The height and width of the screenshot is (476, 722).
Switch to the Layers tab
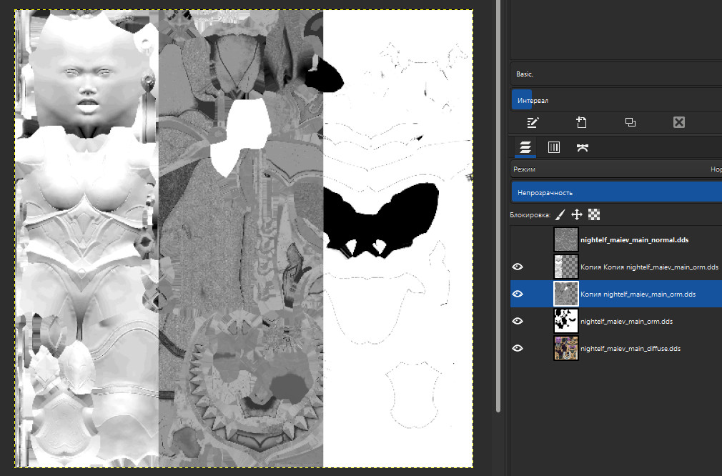click(x=525, y=147)
